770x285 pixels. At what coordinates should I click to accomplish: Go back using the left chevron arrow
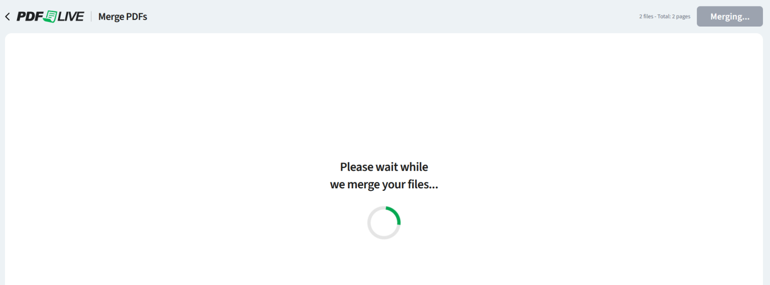7,17
